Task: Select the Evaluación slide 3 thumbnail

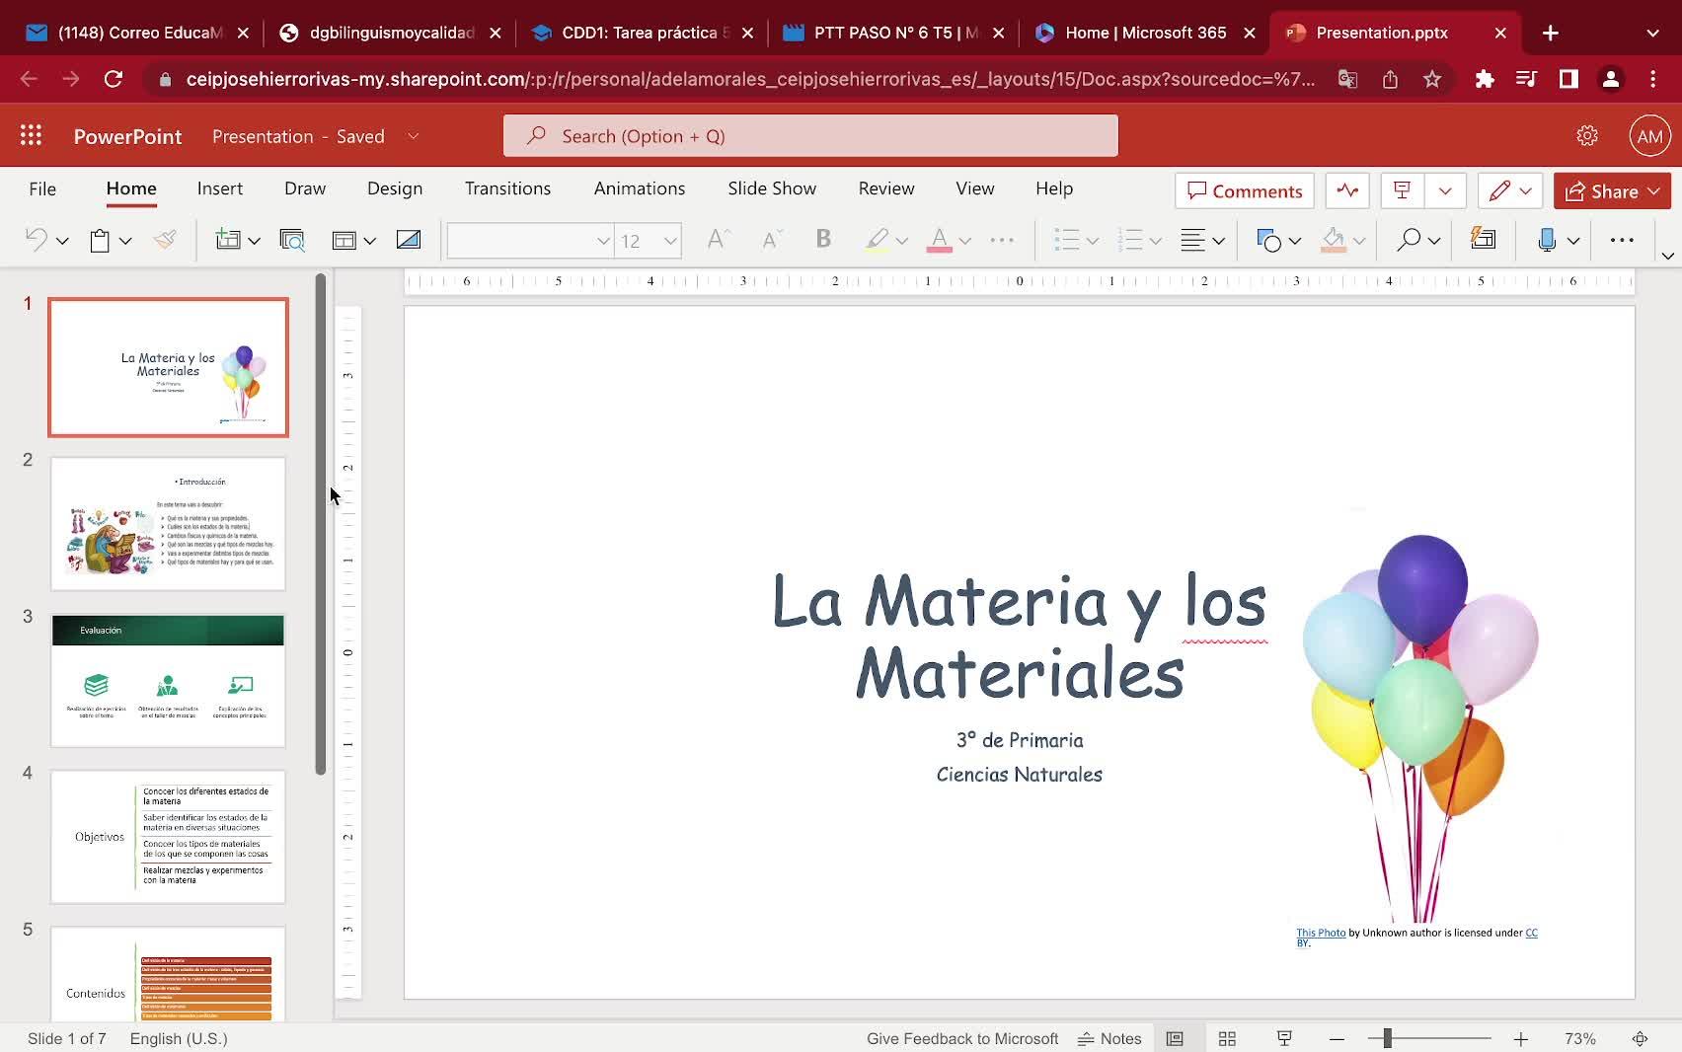Action: tap(168, 680)
